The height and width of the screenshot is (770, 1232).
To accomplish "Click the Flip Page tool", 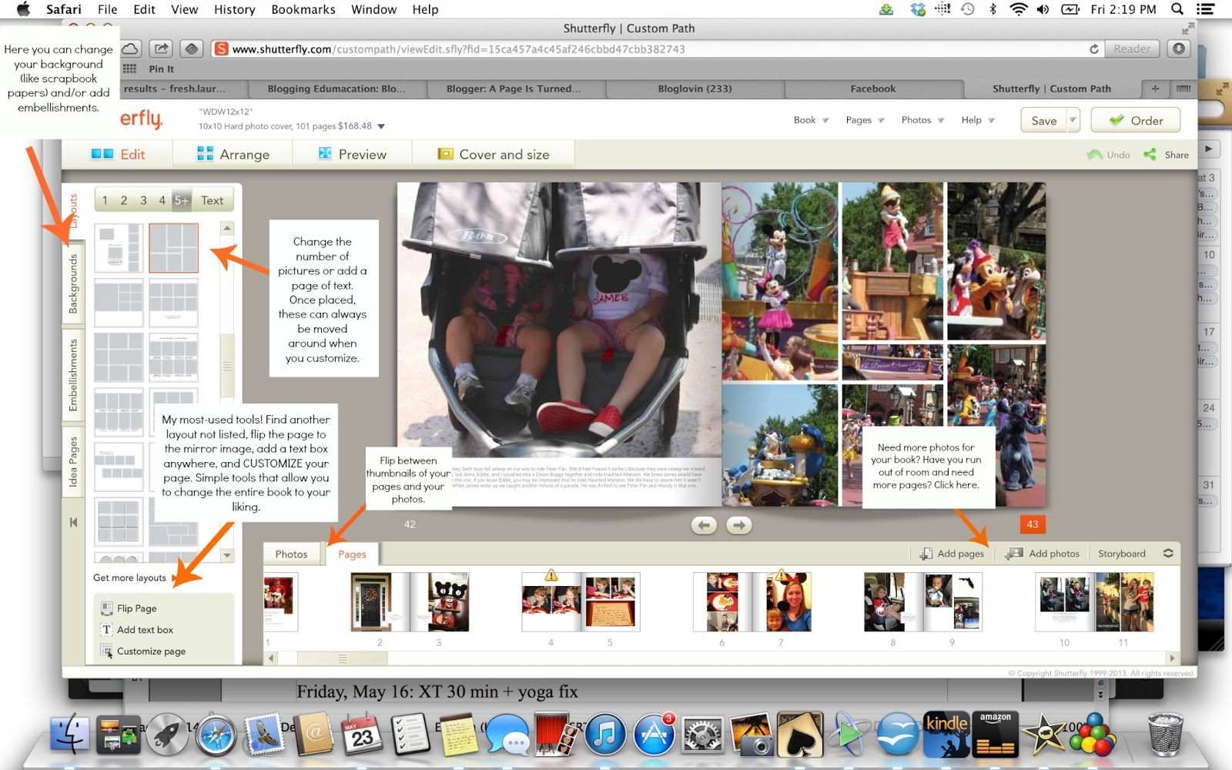I will coord(129,608).
